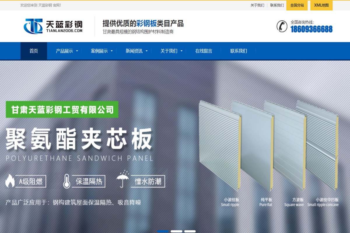The width and height of the screenshot is (350, 233).
Task: Click the yellow 全国分站 button
Action: 297,5
